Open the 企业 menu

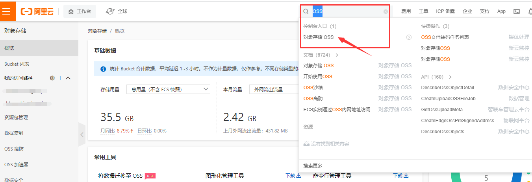(467, 11)
